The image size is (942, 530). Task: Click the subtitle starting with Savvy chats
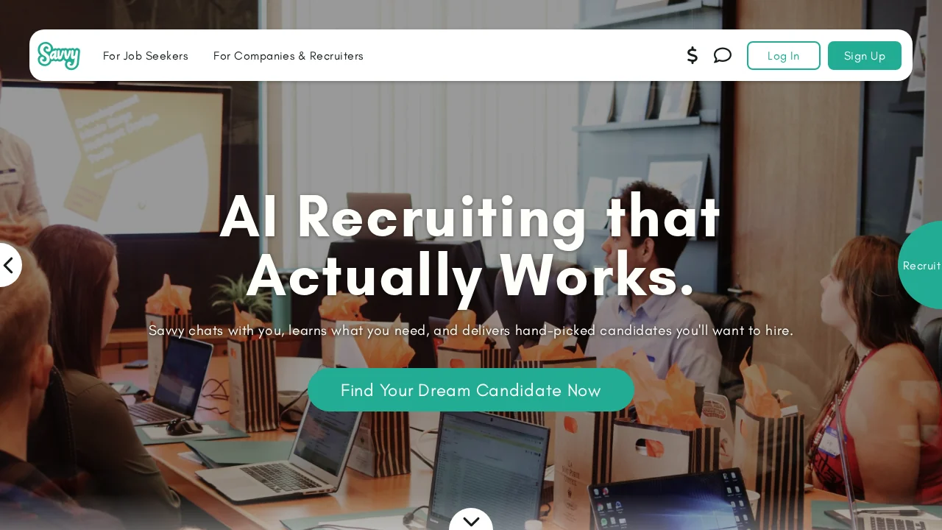471,331
